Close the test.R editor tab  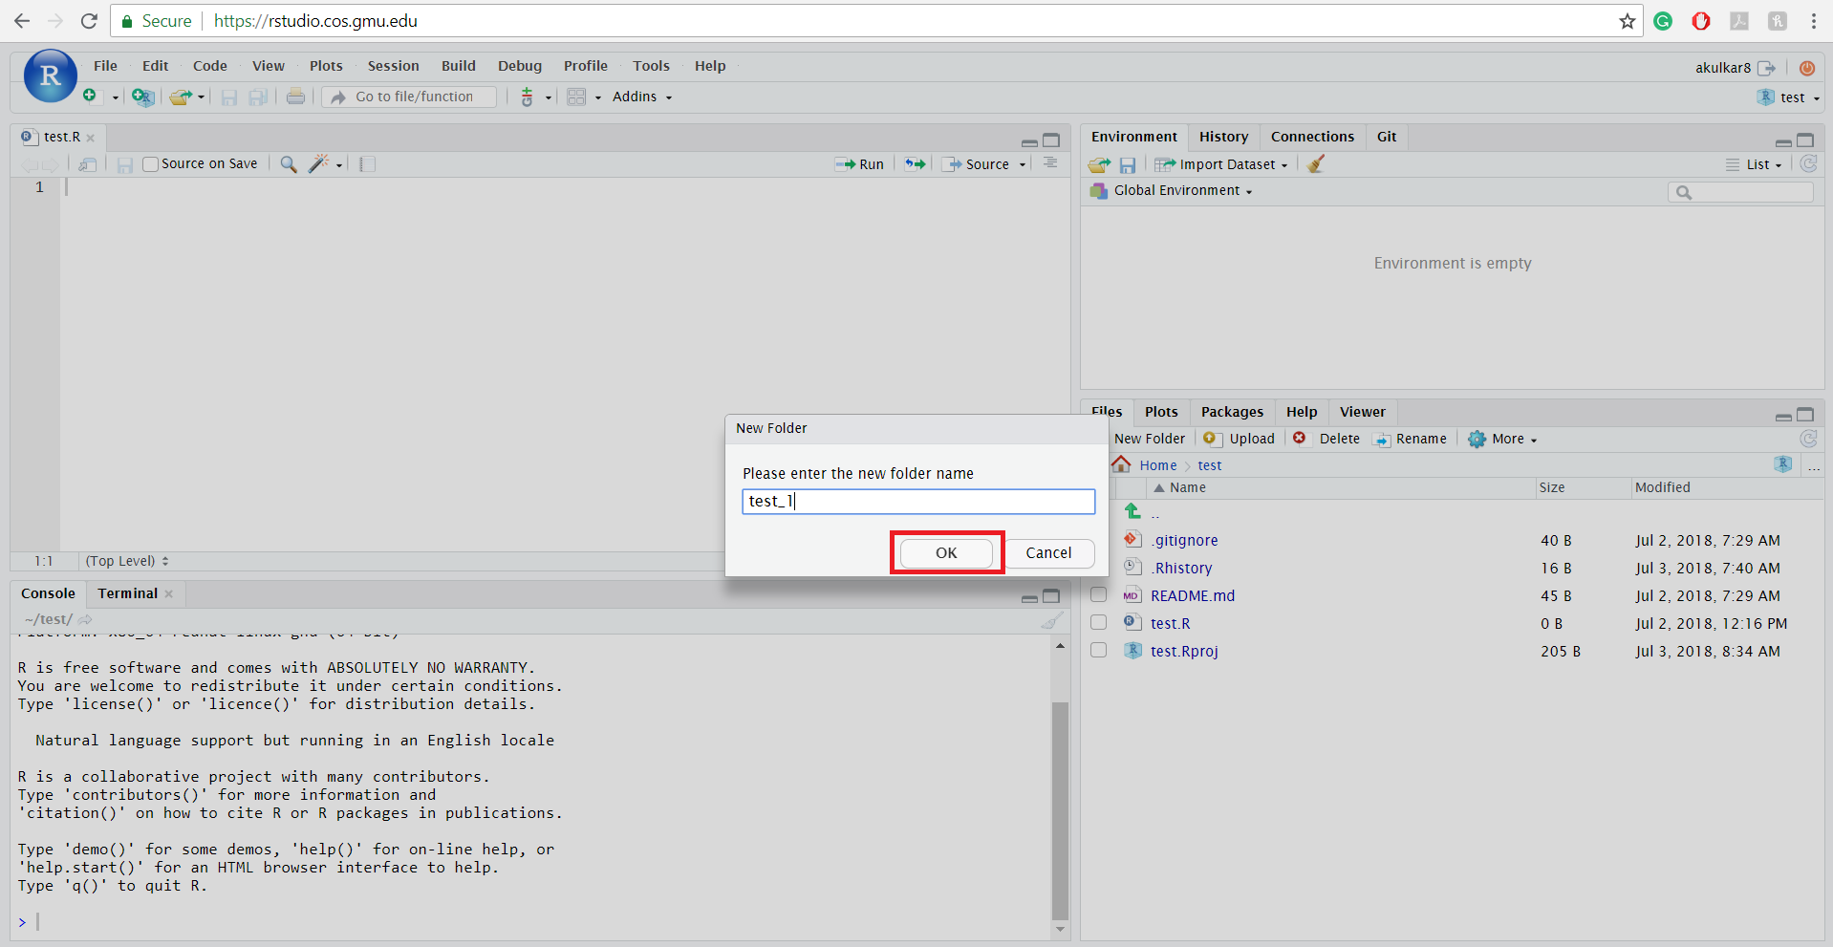point(91,138)
